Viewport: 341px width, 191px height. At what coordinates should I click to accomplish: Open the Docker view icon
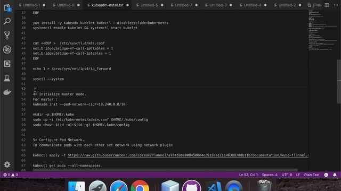7,92
